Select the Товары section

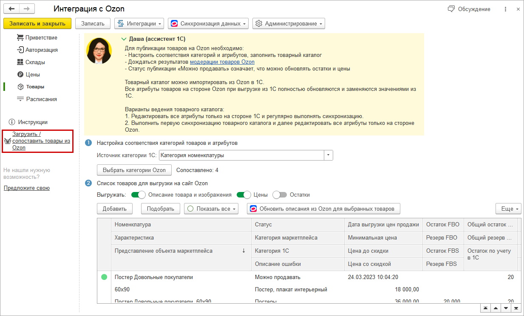coord(31,87)
